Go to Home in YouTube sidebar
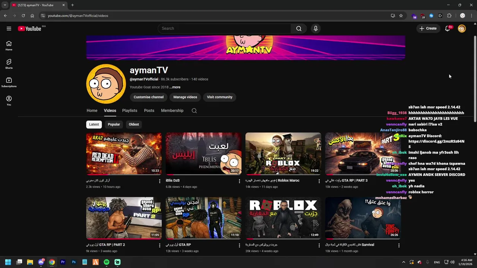The image size is (477, 268). coord(9,46)
